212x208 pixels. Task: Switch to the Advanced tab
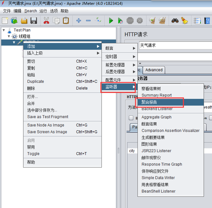pos(154,70)
